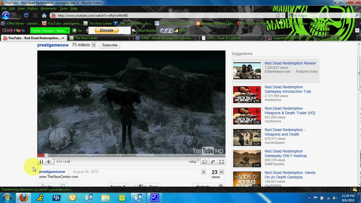Pause the YouTube video
The image size is (361, 203).
coord(41,162)
